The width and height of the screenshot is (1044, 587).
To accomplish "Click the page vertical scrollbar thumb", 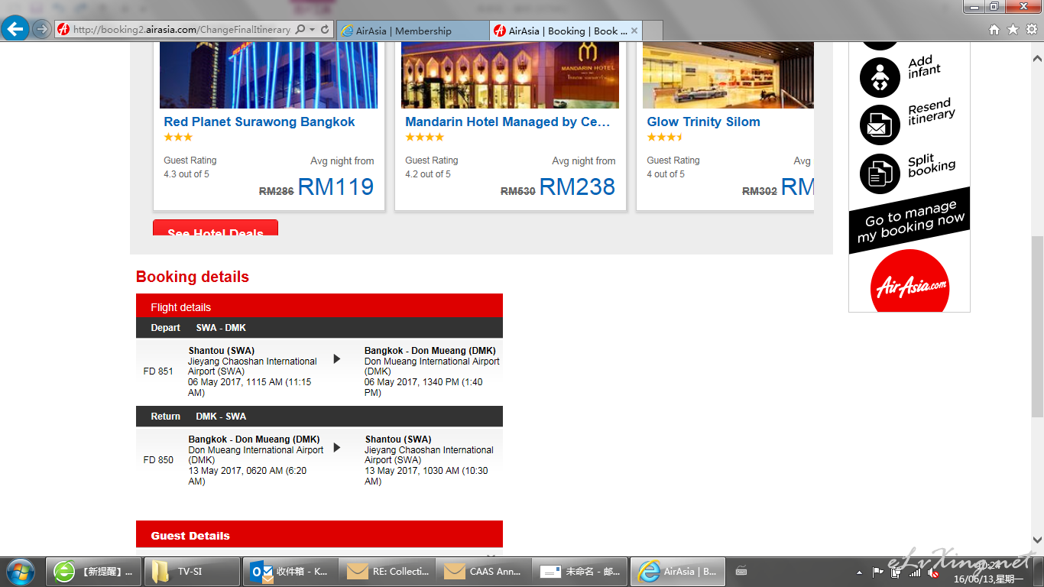I will pyautogui.click(x=1037, y=326).
